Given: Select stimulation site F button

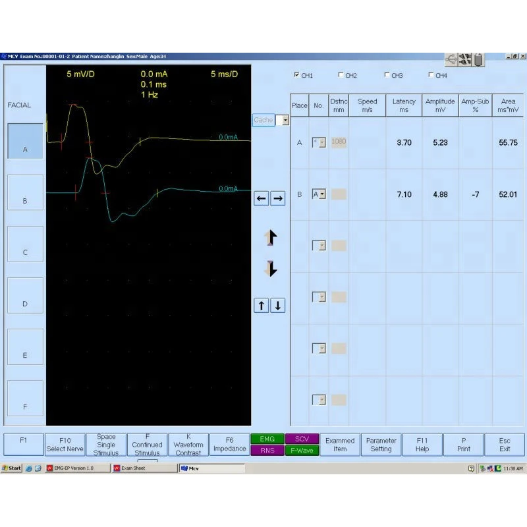Looking at the screenshot, I should point(25,399).
